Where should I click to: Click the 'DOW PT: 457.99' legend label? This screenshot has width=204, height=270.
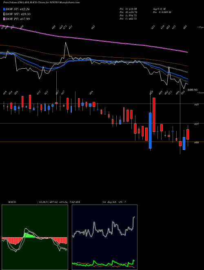pyautogui.click(x=18, y=19)
